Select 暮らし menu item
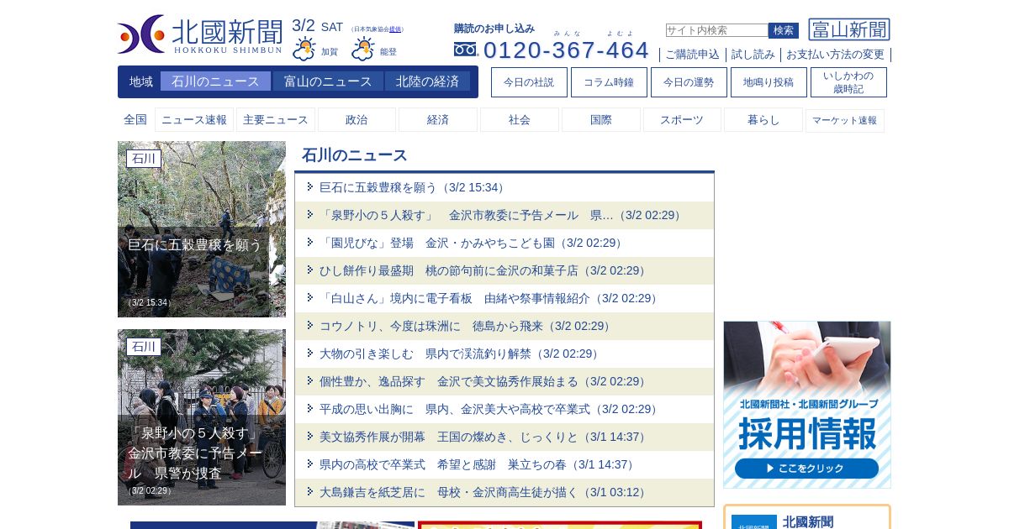This screenshot has width=1009, height=529. click(x=763, y=120)
